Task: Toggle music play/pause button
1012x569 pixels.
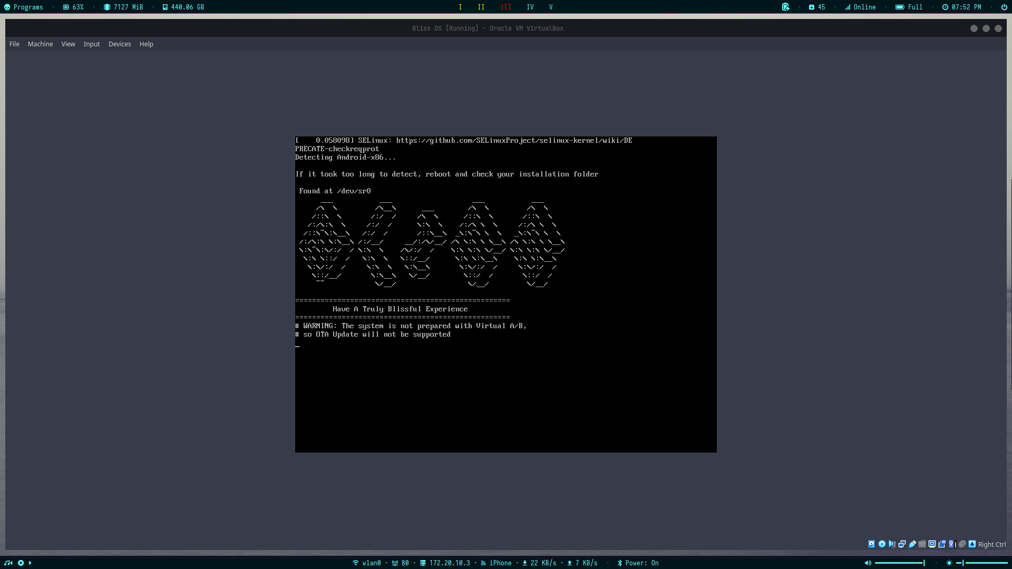Action: [21, 563]
